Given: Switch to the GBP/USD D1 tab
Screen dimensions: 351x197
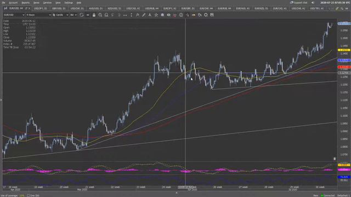Looking at the screenshot, I should (x=59, y=8).
